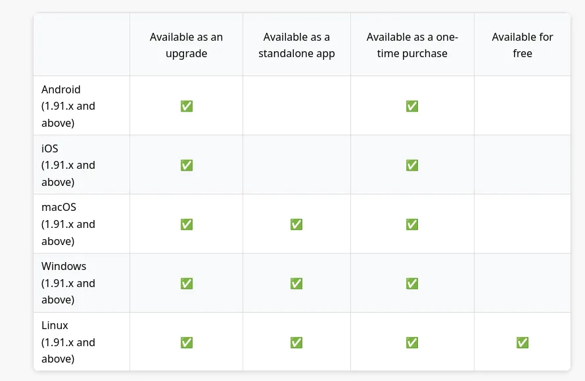Click the Linux standalone app checkmark
Screen dimensions: 585x381
pyautogui.click(x=296, y=342)
